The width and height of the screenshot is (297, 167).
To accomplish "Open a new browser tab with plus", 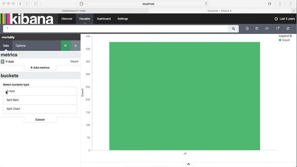I will 294,11.
